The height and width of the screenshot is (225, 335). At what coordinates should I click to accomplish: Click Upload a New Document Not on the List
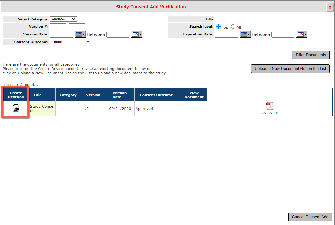point(290,69)
